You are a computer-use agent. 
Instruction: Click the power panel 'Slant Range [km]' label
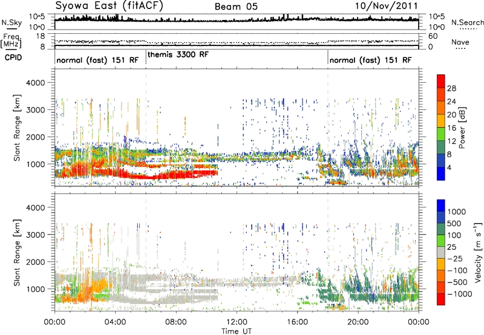pos(17,128)
